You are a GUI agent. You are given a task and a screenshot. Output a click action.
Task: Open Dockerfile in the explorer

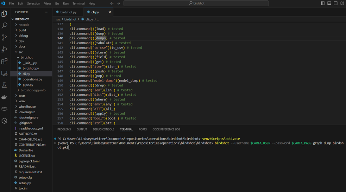point(31,150)
